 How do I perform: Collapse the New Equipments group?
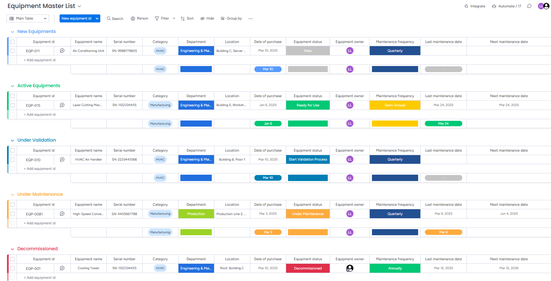(12, 32)
